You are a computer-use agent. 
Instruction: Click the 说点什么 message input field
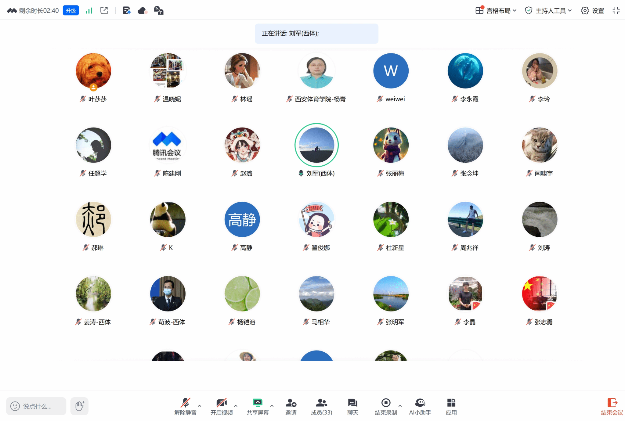coord(37,406)
